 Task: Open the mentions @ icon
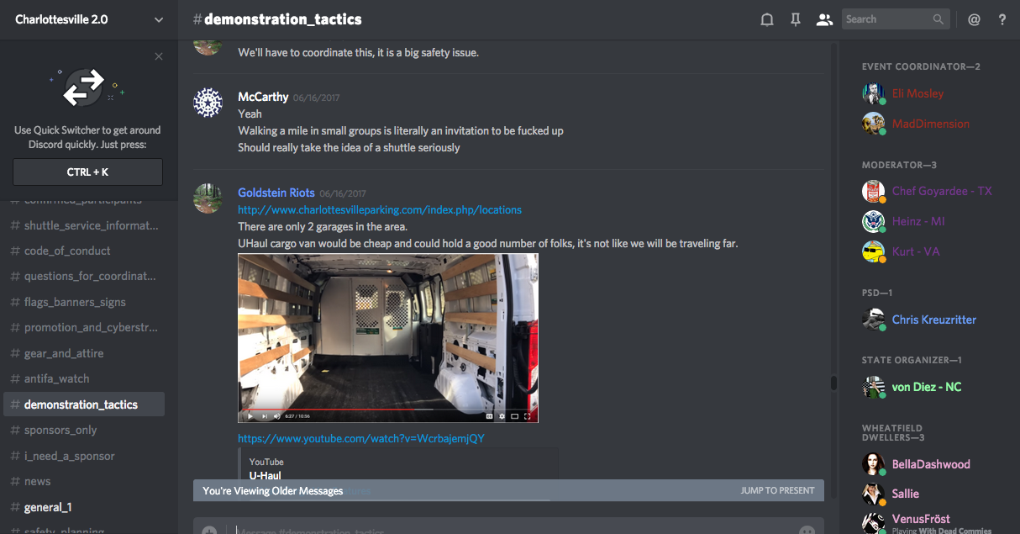(974, 19)
